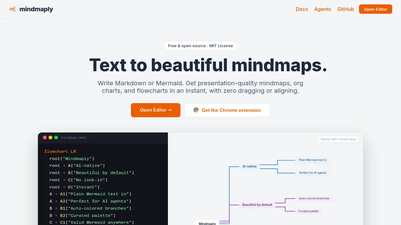Click the "Text to beautiful mindmaps." headline
This screenshot has height=225, width=401.
(208, 65)
